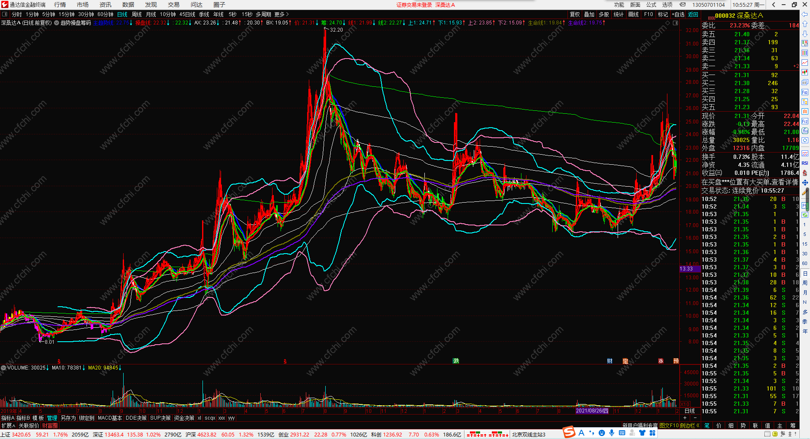
Task: Click the RSI indicator icon in sidebar
Action: click(x=805, y=163)
